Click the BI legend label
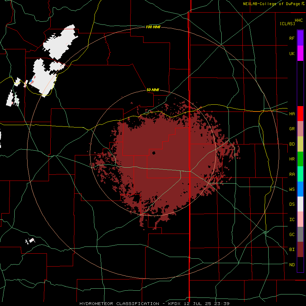Viewport: 306px width, 306px height. [292, 250]
